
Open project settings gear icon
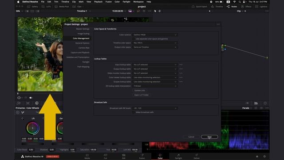click(x=264, y=156)
